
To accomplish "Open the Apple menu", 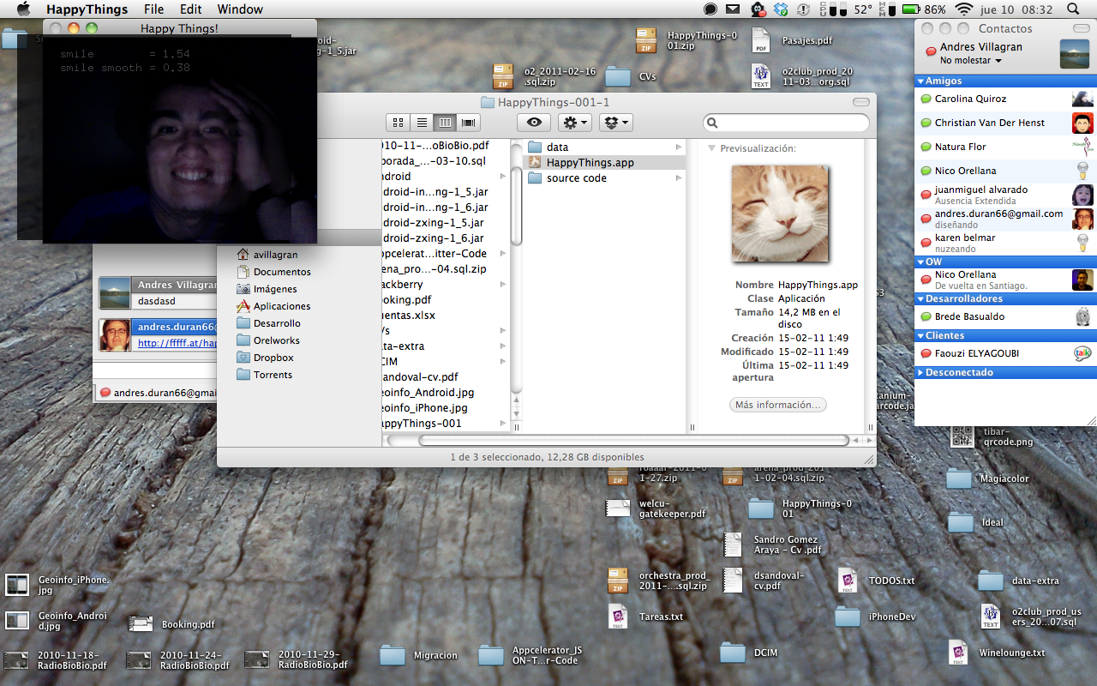I will tap(23, 9).
